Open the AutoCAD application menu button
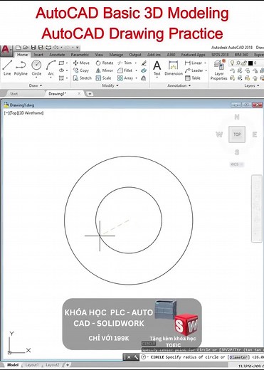The image size is (264, 370). click(6, 51)
